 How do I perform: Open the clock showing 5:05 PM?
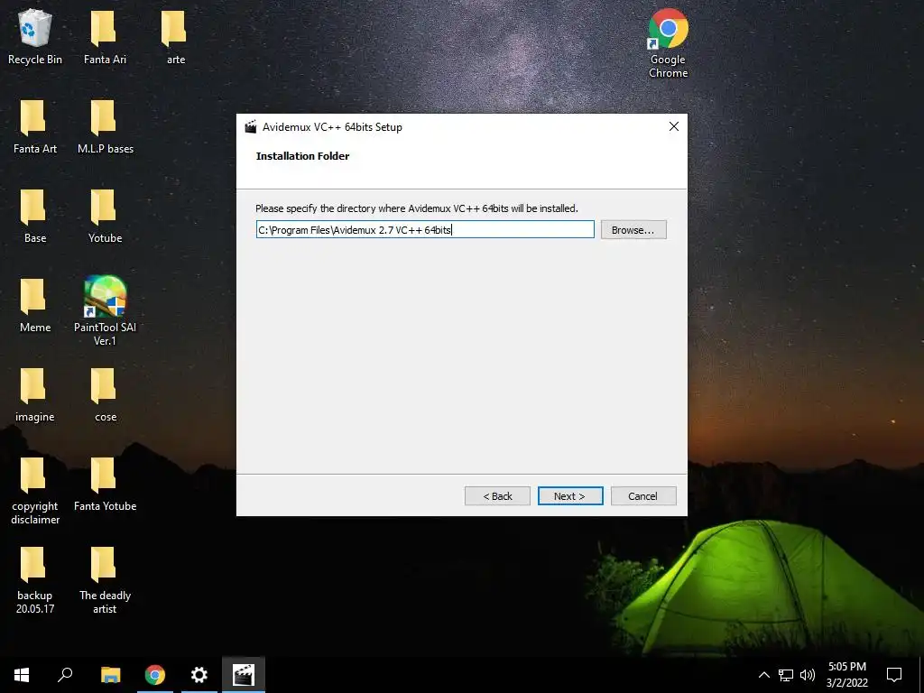(846, 675)
